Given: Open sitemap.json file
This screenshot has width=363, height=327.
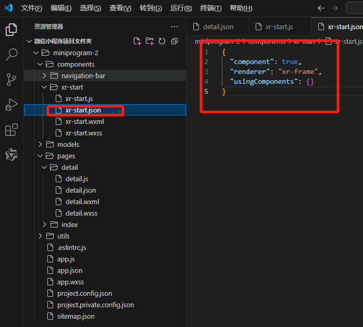Looking at the screenshot, I should [105, 317].
